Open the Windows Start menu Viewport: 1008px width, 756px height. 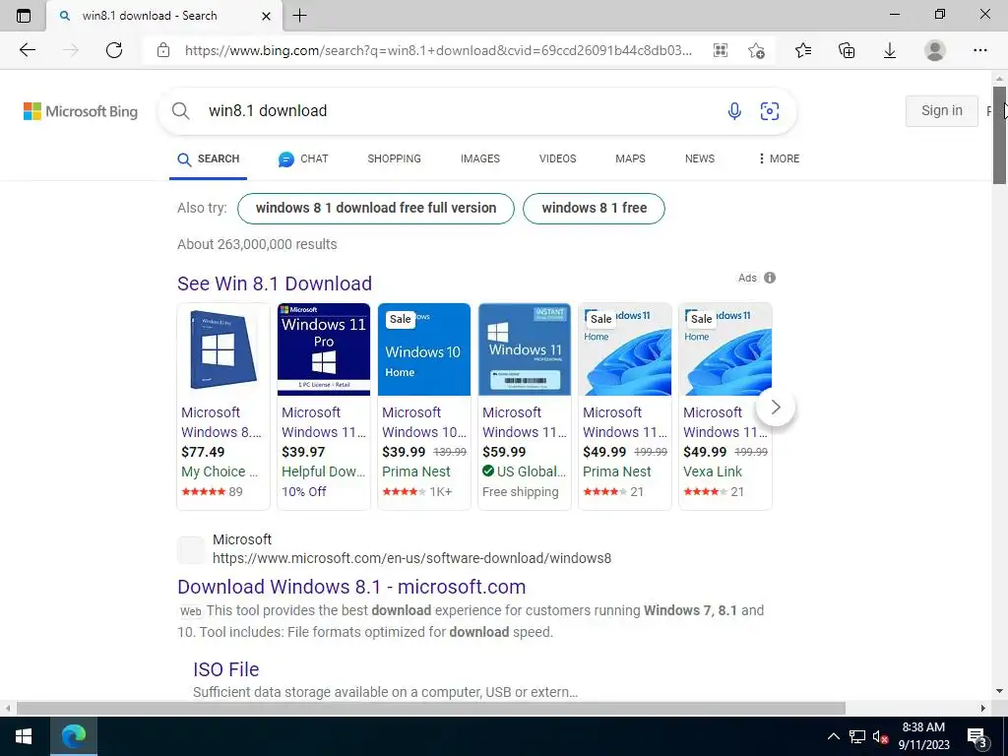[24, 736]
